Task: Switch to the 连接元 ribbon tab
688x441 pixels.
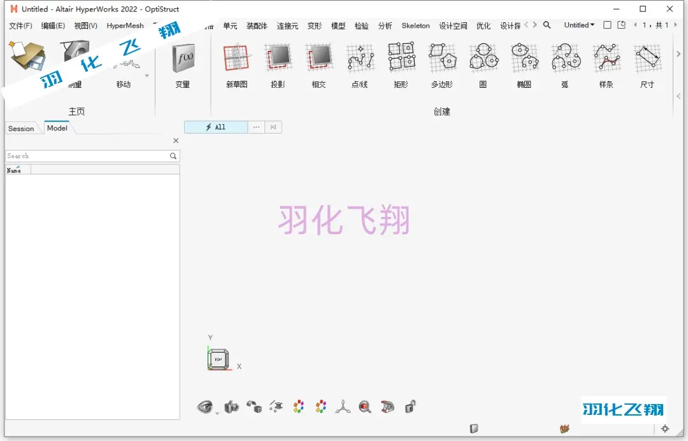Action: (x=287, y=26)
